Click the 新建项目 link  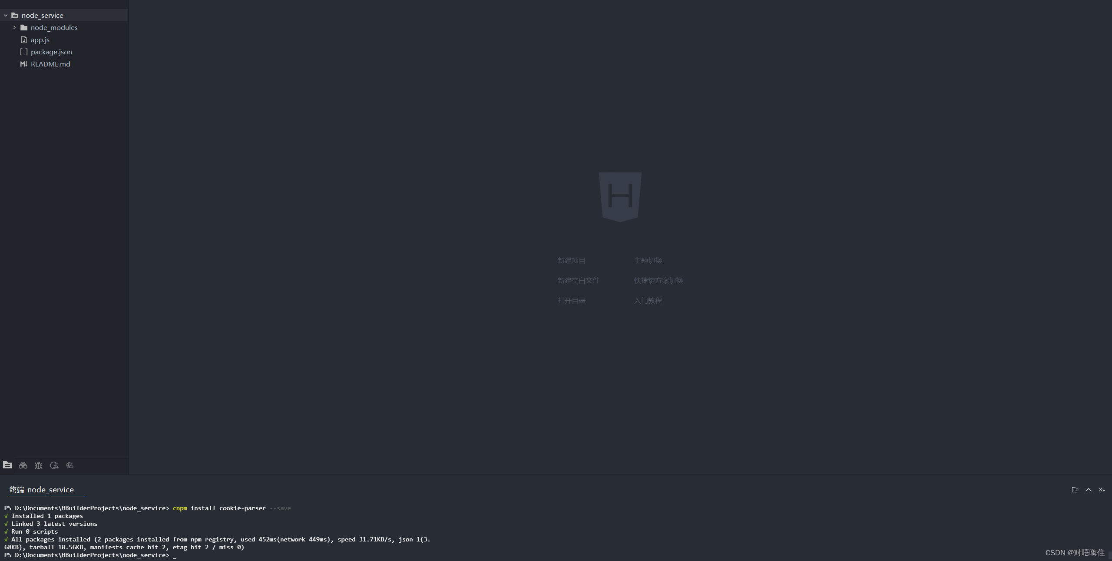coord(571,260)
